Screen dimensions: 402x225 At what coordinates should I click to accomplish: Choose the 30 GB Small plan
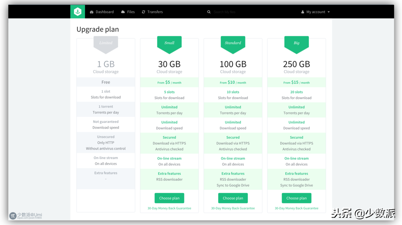coord(169,198)
